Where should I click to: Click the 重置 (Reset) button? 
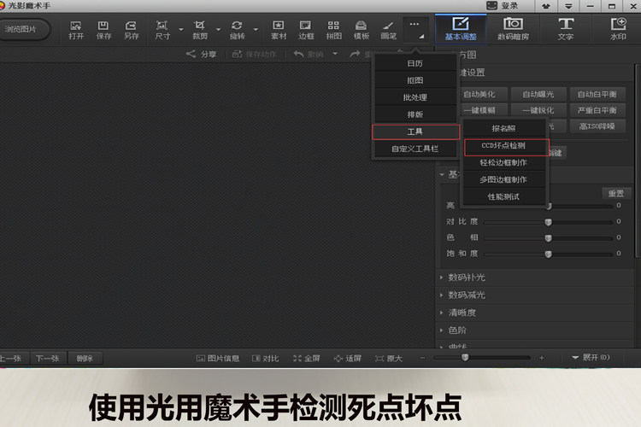point(615,193)
